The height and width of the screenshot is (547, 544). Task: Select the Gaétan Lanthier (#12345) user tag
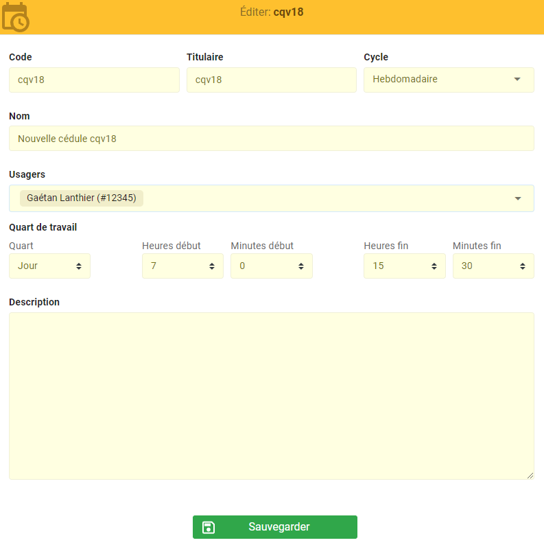pyautogui.click(x=82, y=198)
